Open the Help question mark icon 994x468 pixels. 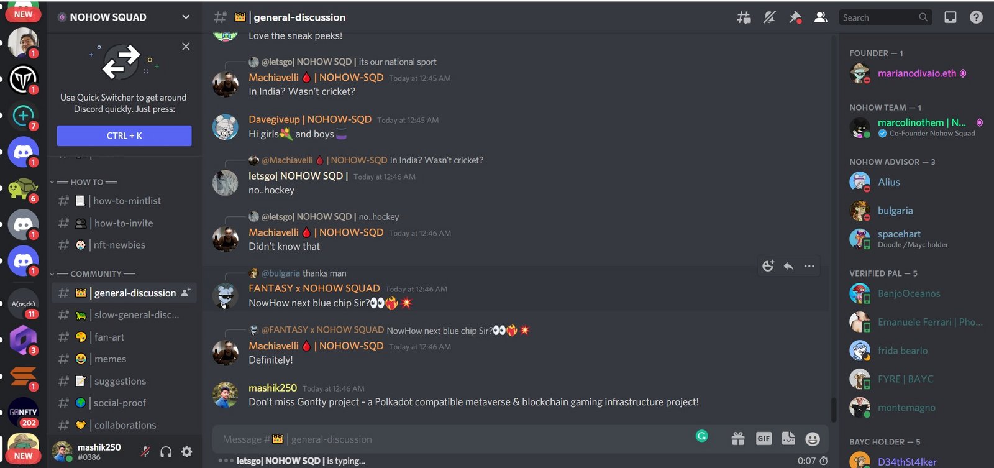pos(976,17)
